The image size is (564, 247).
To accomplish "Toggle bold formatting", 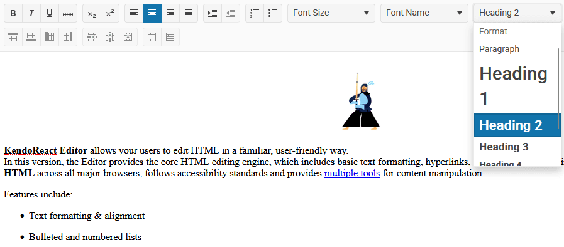I will click(x=13, y=13).
